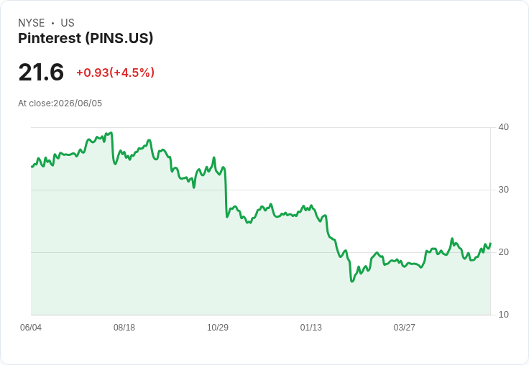Click the Pinterest (PINS.US) title
Image resolution: width=529 pixels, height=365 pixels.
click(86, 38)
